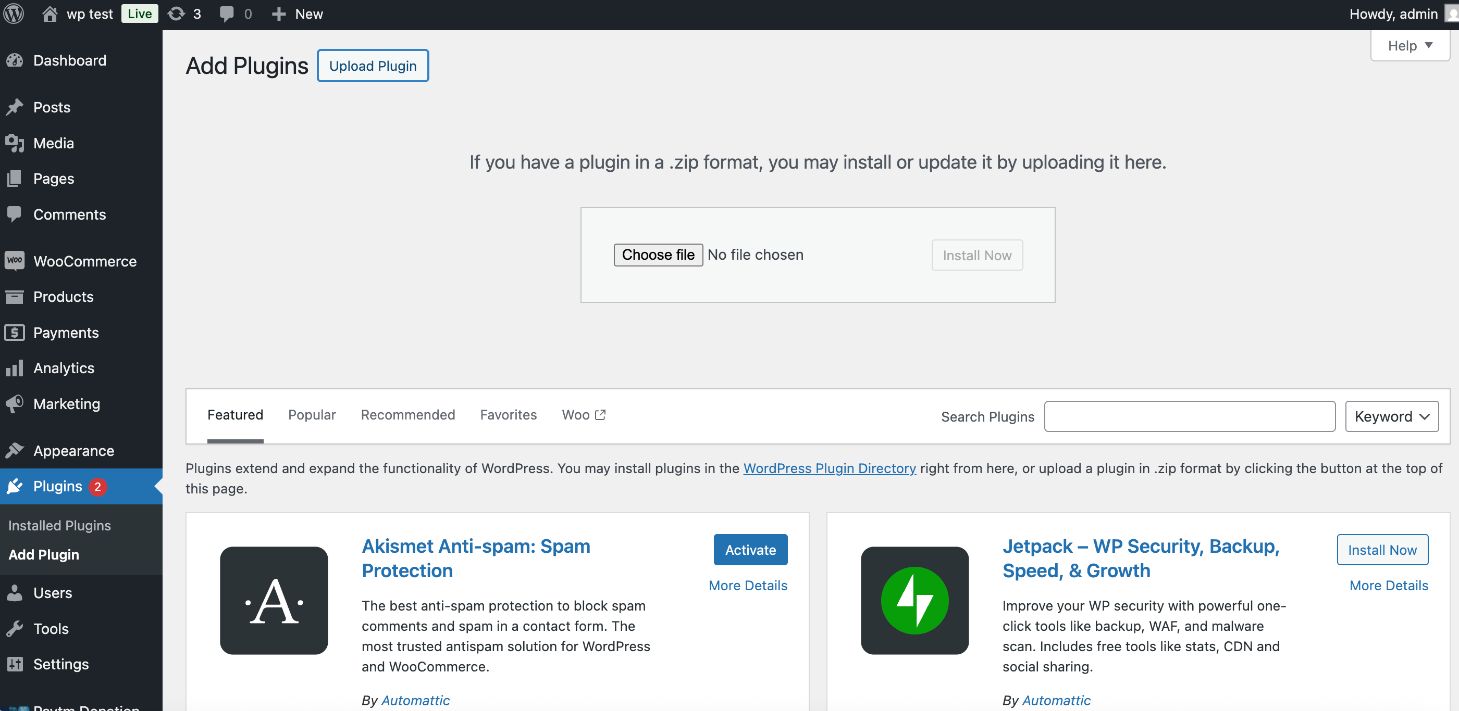1459x711 pixels.
Task: Click the WooCommerce Woo icon
Action: (x=15, y=261)
